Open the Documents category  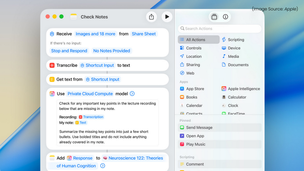[x=235, y=65]
